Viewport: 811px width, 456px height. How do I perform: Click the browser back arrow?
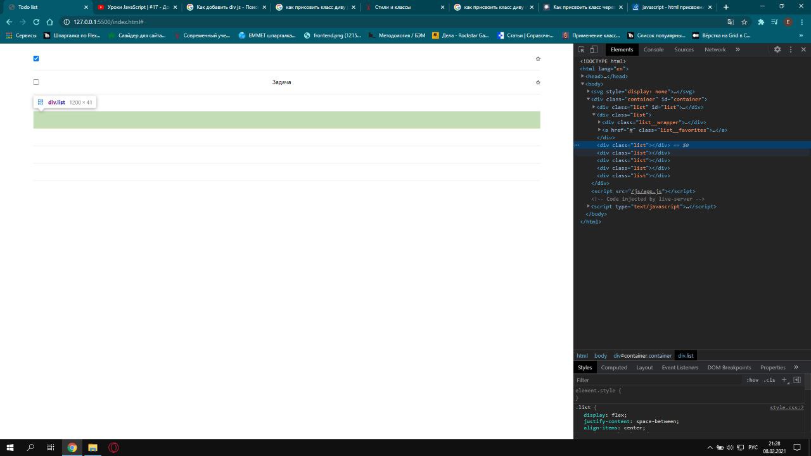tap(9, 22)
